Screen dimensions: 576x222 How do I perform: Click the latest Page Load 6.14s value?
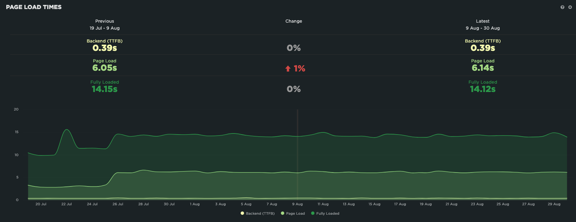click(x=482, y=68)
